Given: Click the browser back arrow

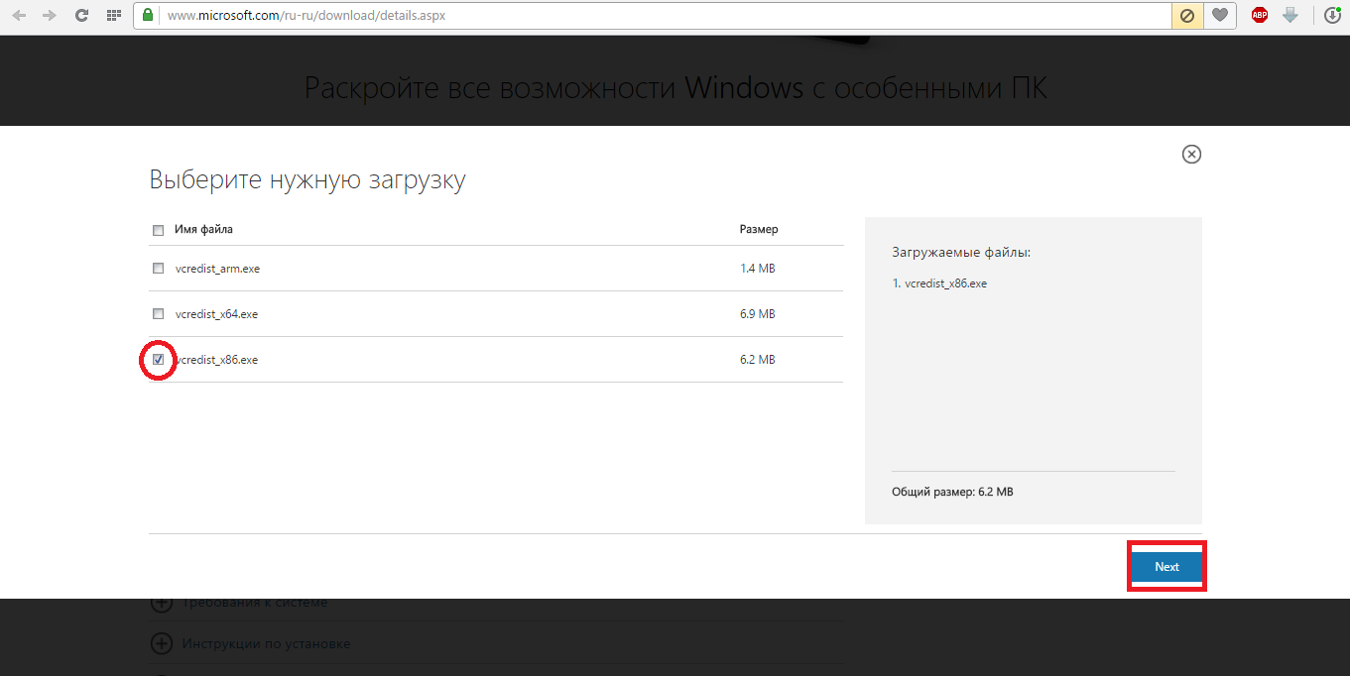Looking at the screenshot, I should tap(19, 16).
